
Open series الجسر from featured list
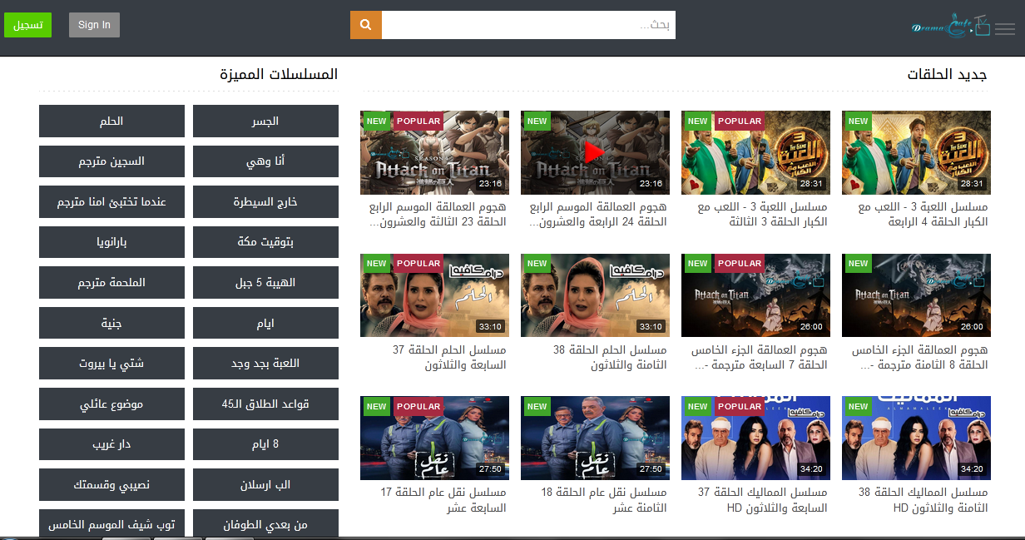265,121
